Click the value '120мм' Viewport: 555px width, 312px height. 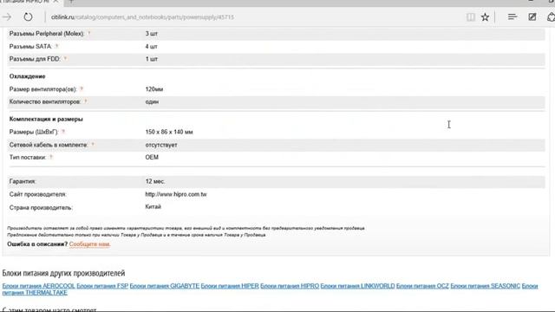point(154,89)
